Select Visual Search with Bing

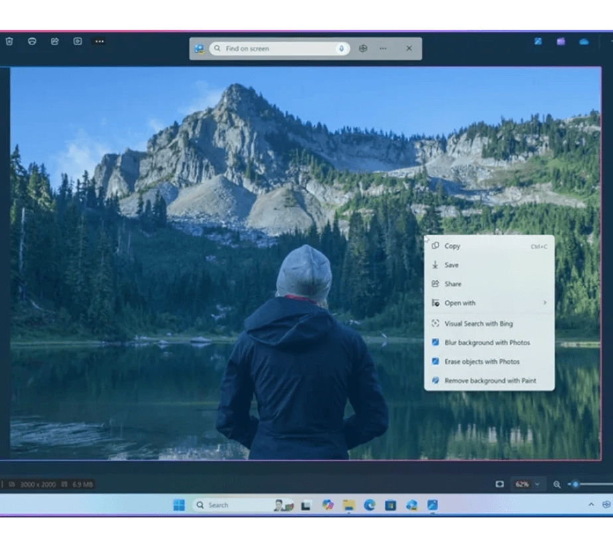pyautogui.click(x=489, y=324)
